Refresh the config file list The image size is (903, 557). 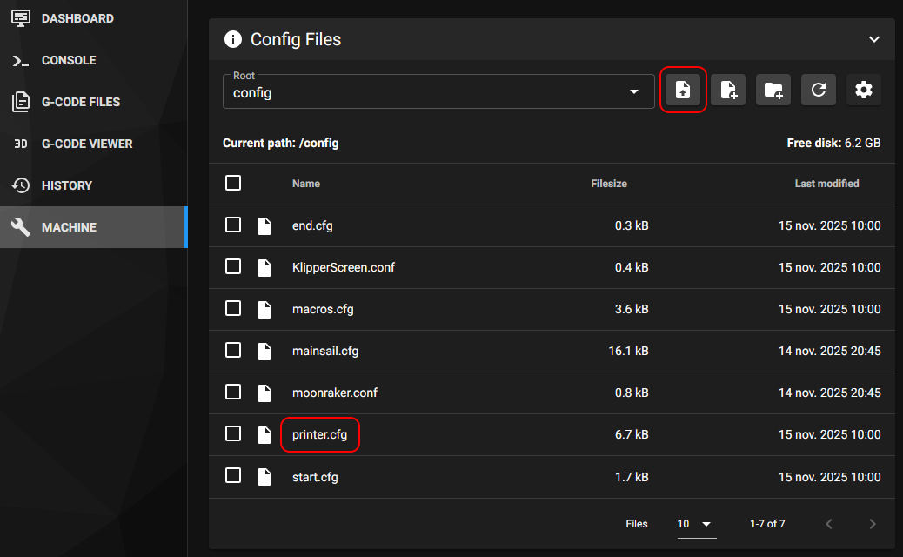819,90
